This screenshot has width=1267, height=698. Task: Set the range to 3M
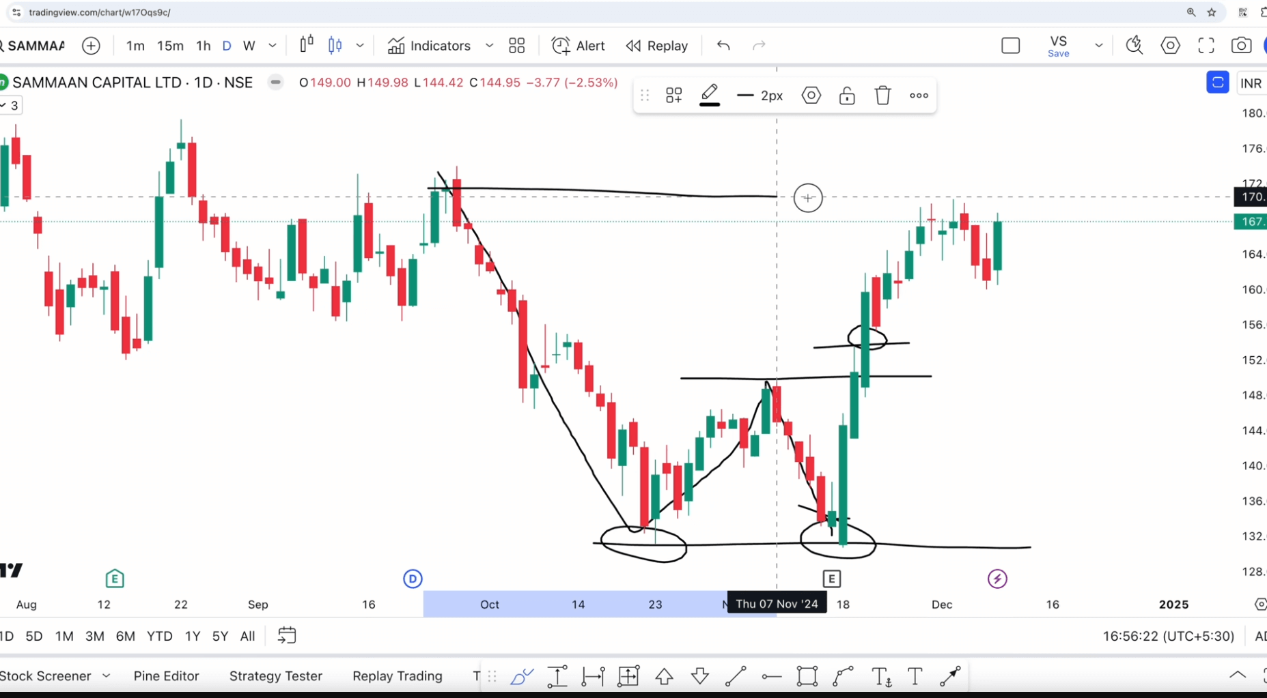(95, 636)
